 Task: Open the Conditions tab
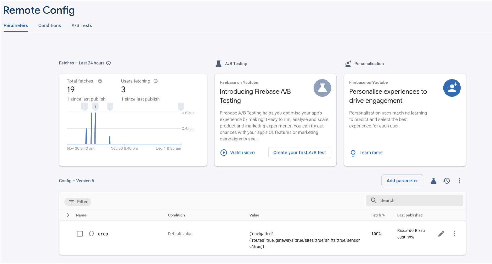tap(50, 25)
